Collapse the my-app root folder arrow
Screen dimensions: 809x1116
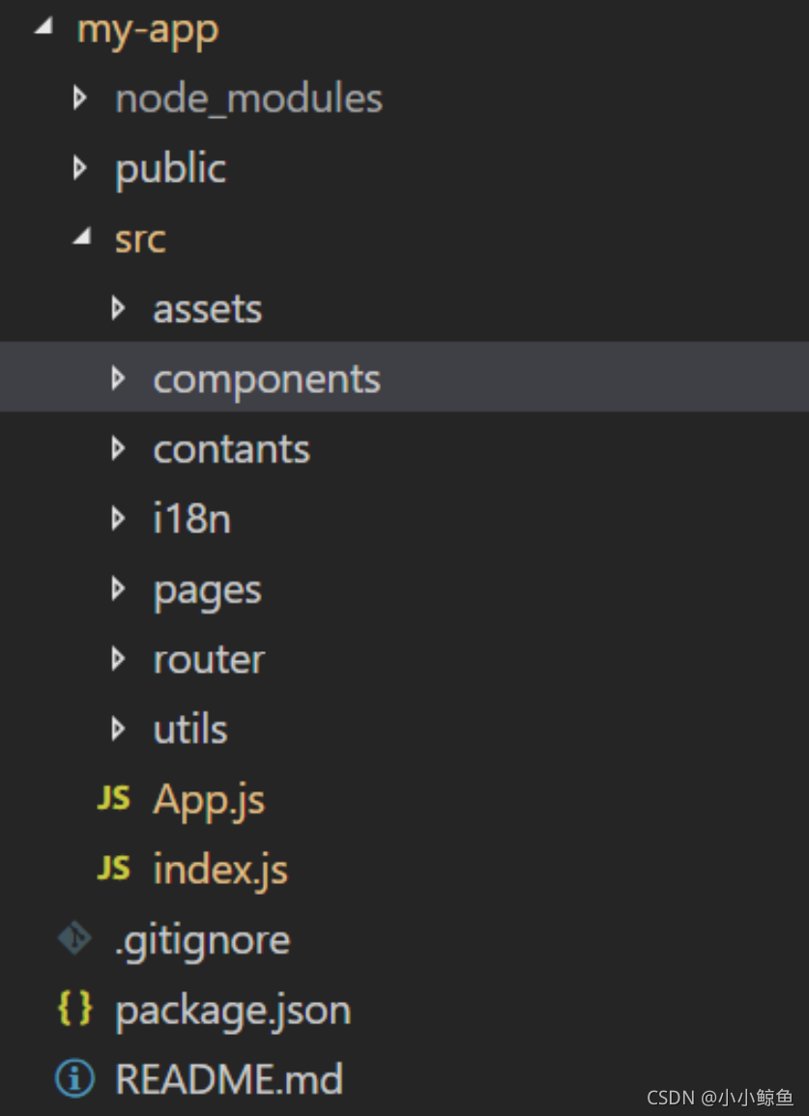[44, 26]
